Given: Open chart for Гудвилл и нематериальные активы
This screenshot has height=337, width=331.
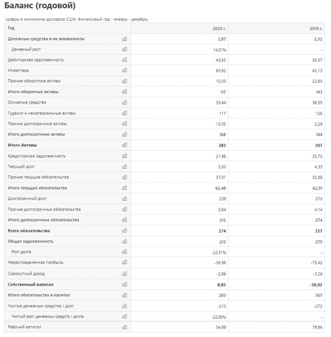Looking at the screenshot, I should tap(125, 113).
